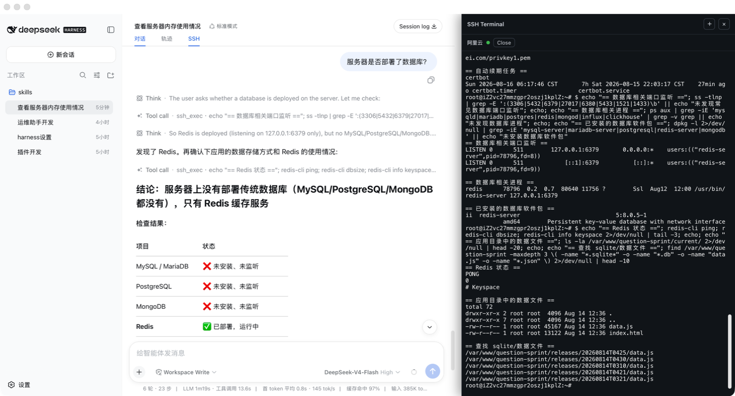The image size is (735, 396).
Task: Open the 插件开发 conversation
Action: (x=59, y=152)
